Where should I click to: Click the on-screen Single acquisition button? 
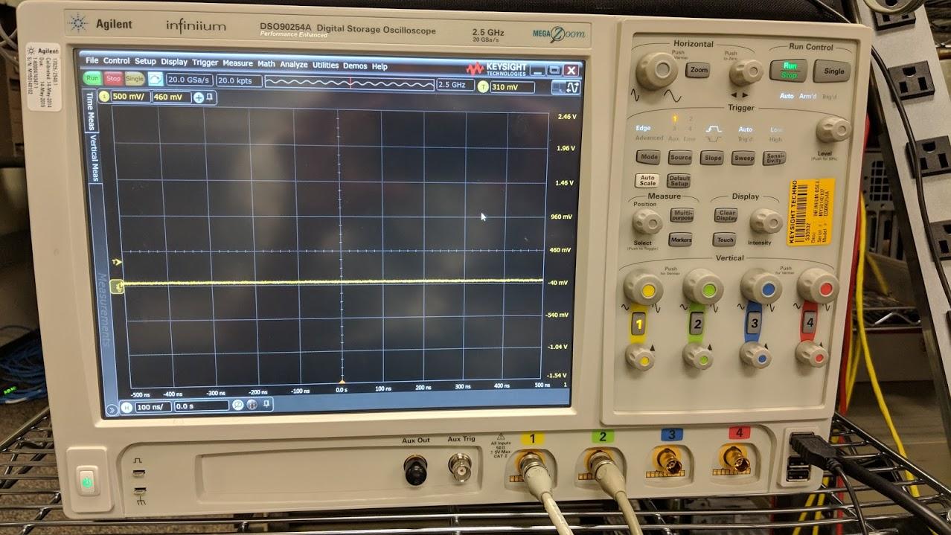click(135, 79)
